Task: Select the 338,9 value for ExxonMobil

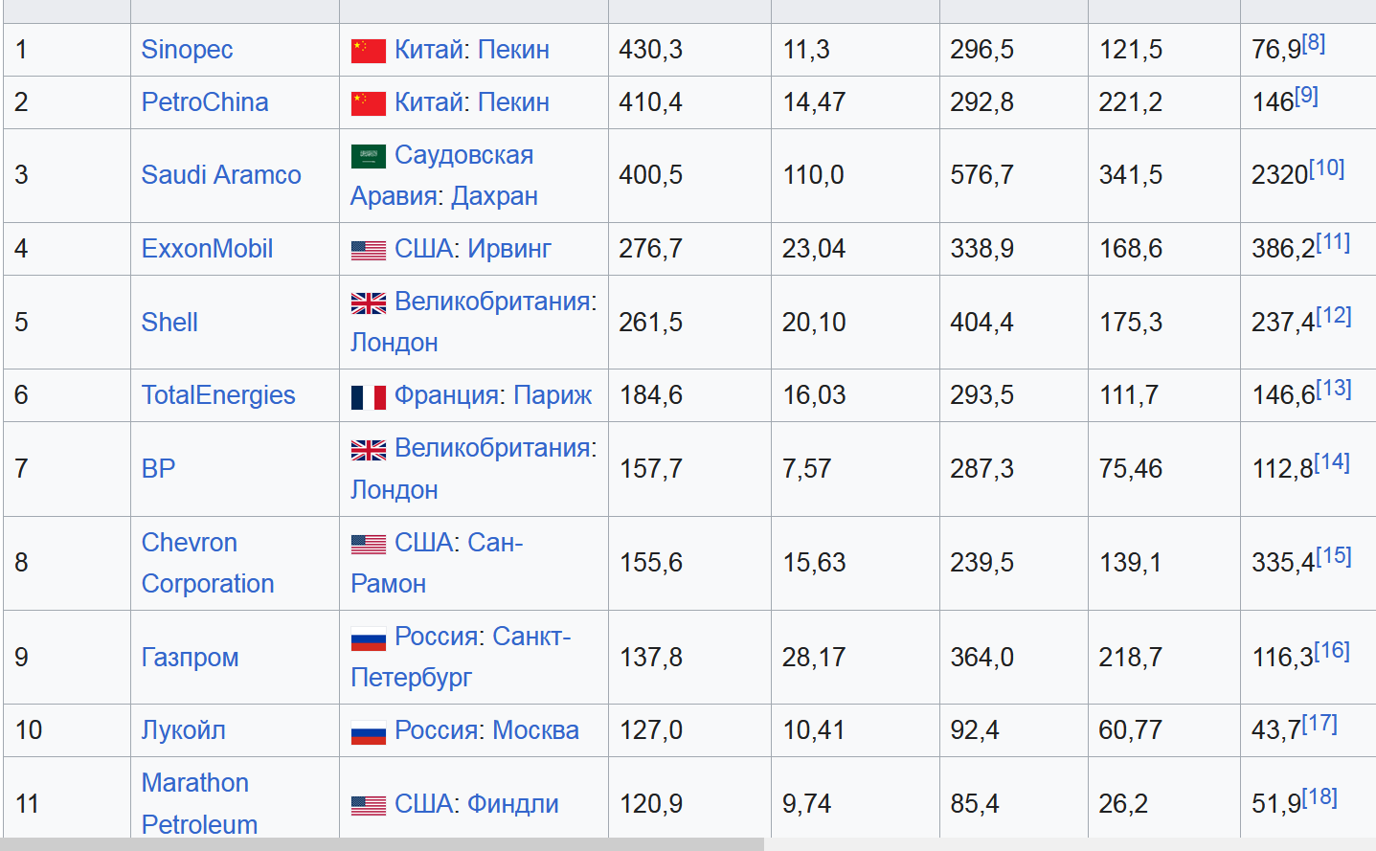Action: coord(982,249)
